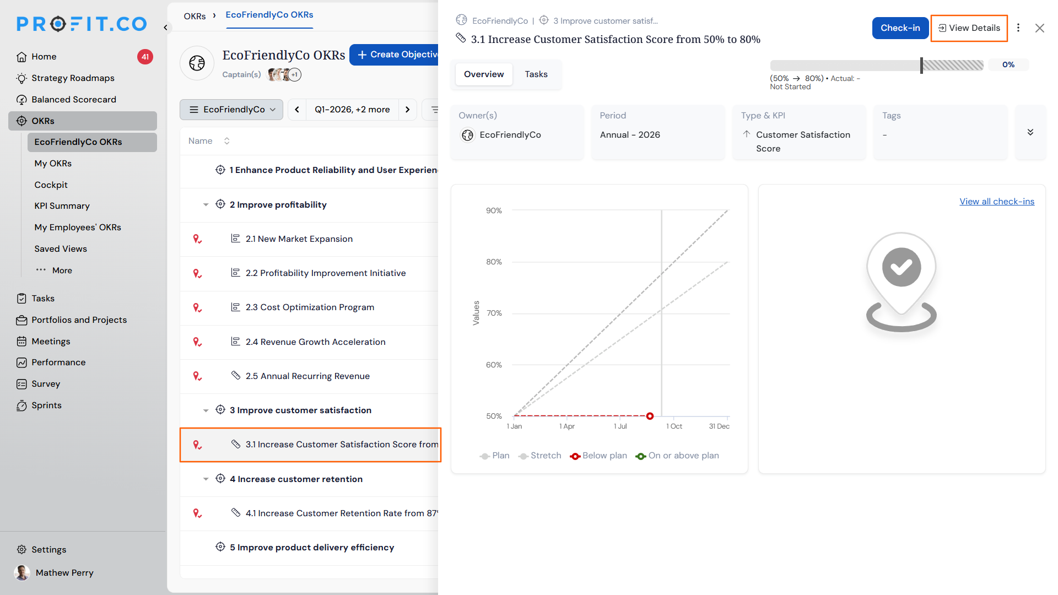
Task: Go to next period with right arrow
Action: pos(408,110)
